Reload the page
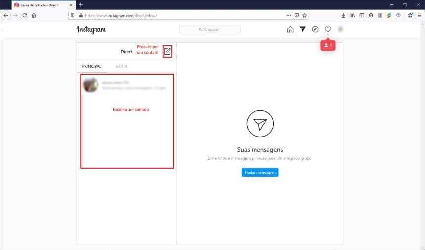Viewport: 425px width, 250px height. [25, 15]
